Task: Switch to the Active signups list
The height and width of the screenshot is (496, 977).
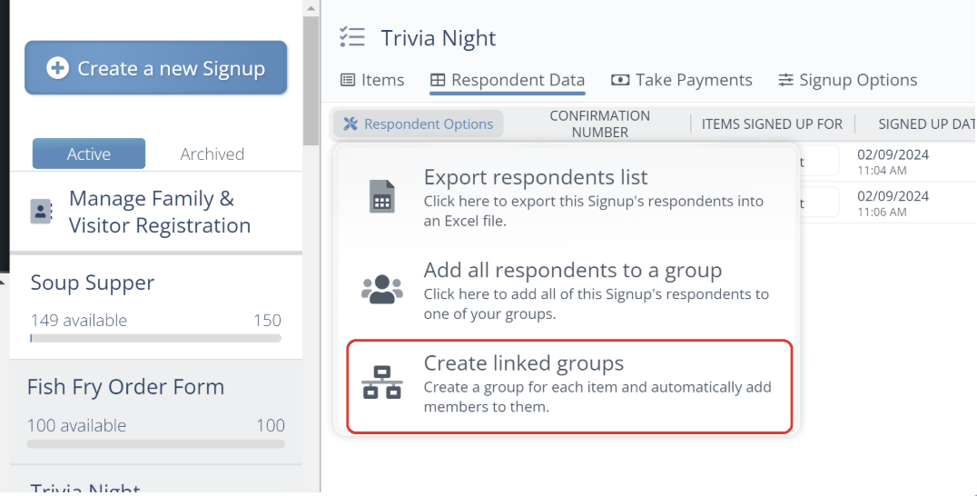Action: [89, 154]
